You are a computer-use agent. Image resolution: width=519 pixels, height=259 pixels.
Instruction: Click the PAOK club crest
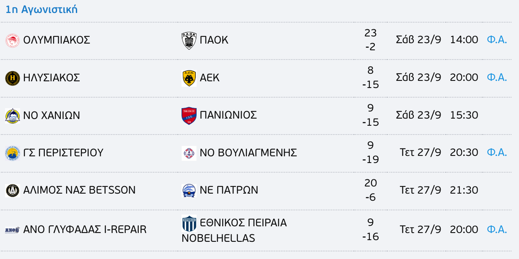click(189, 40)
